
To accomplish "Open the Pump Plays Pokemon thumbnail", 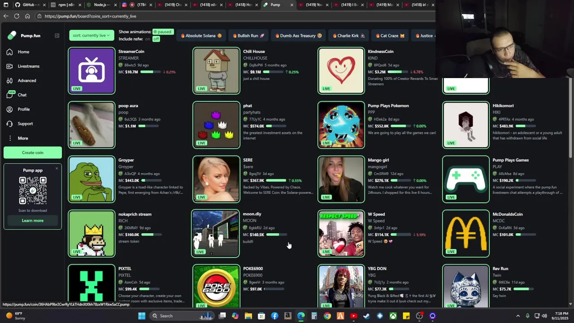I will 341,125.
